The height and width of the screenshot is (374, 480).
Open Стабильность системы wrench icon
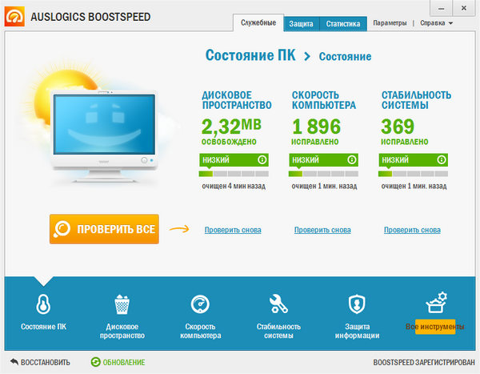(278, 304)
